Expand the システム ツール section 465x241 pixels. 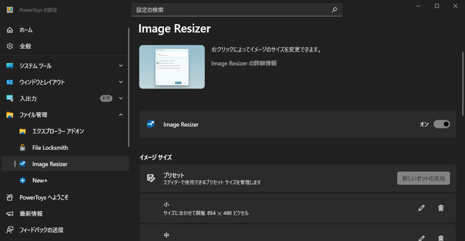[121, 66]
